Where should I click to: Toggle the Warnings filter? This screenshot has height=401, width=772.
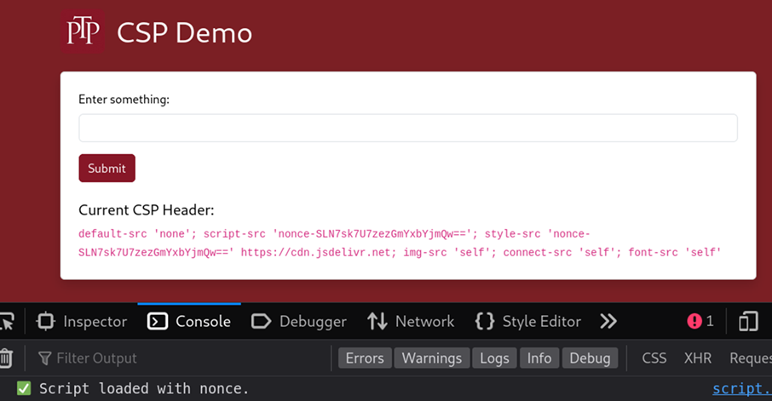pyautogui.click(x=432, y=358)
